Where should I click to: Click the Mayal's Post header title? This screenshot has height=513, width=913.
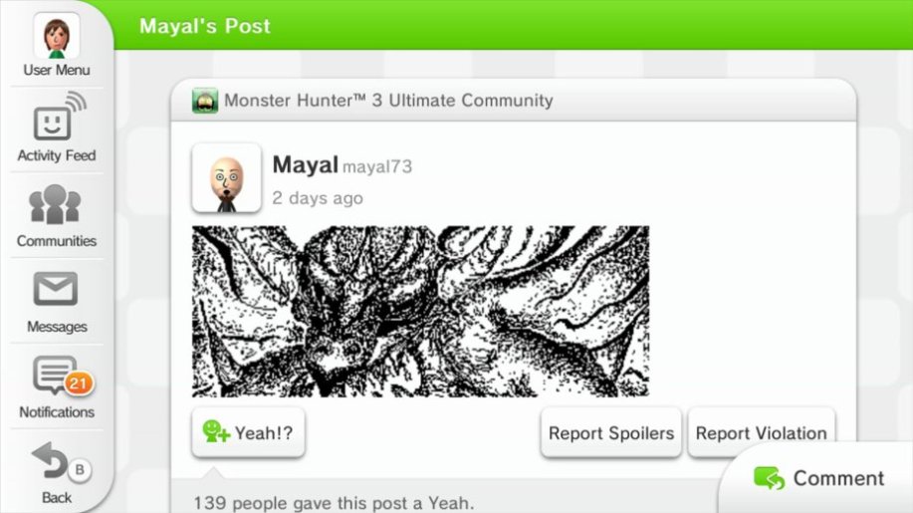click(204, 26)
